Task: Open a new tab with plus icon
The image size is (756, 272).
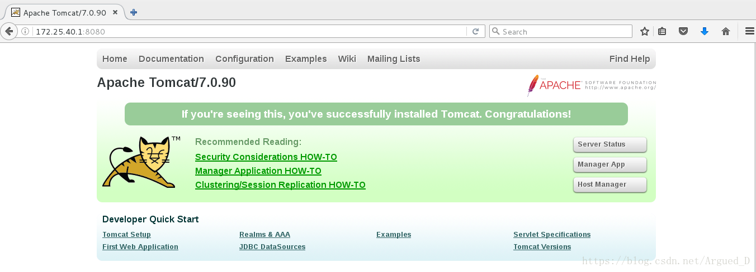Action: click(134, 12)
